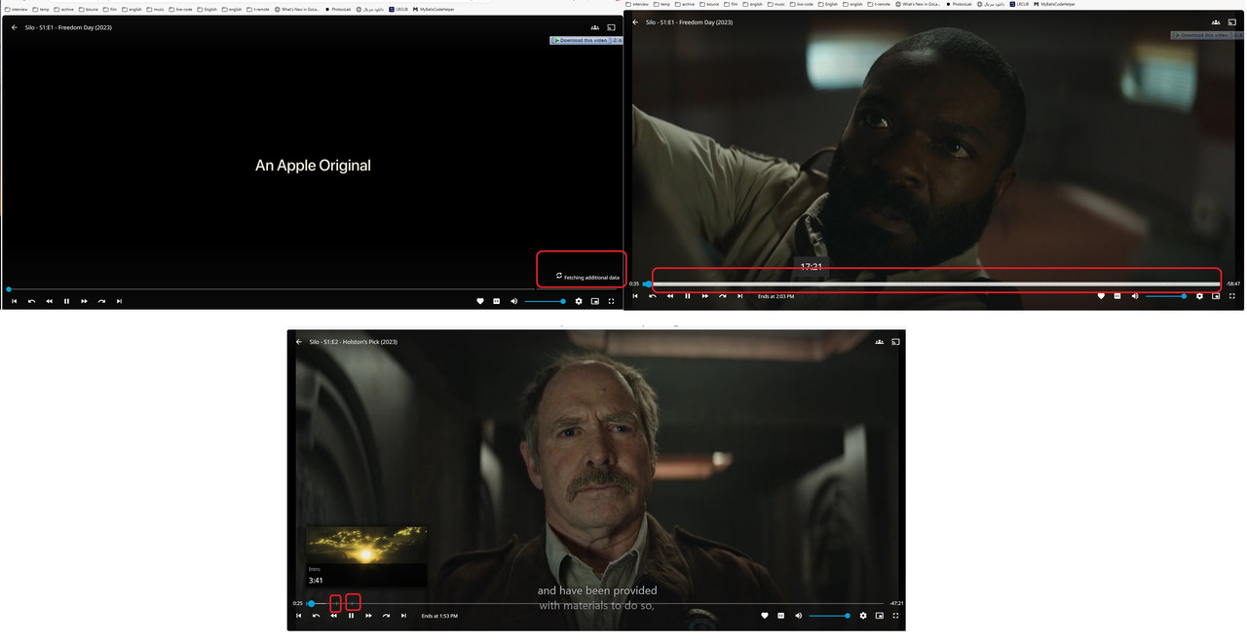Go back from the Holston's Pick player
This screenshot has height=643, width=1247.
tap(299, 342)
